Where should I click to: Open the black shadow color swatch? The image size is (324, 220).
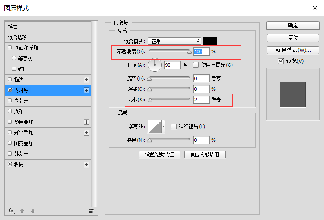(x=210, y=41)
